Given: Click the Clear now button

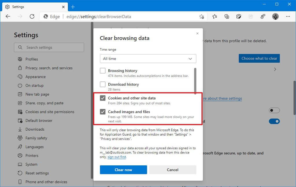Looking at the screenshot, I should point(123,170).
